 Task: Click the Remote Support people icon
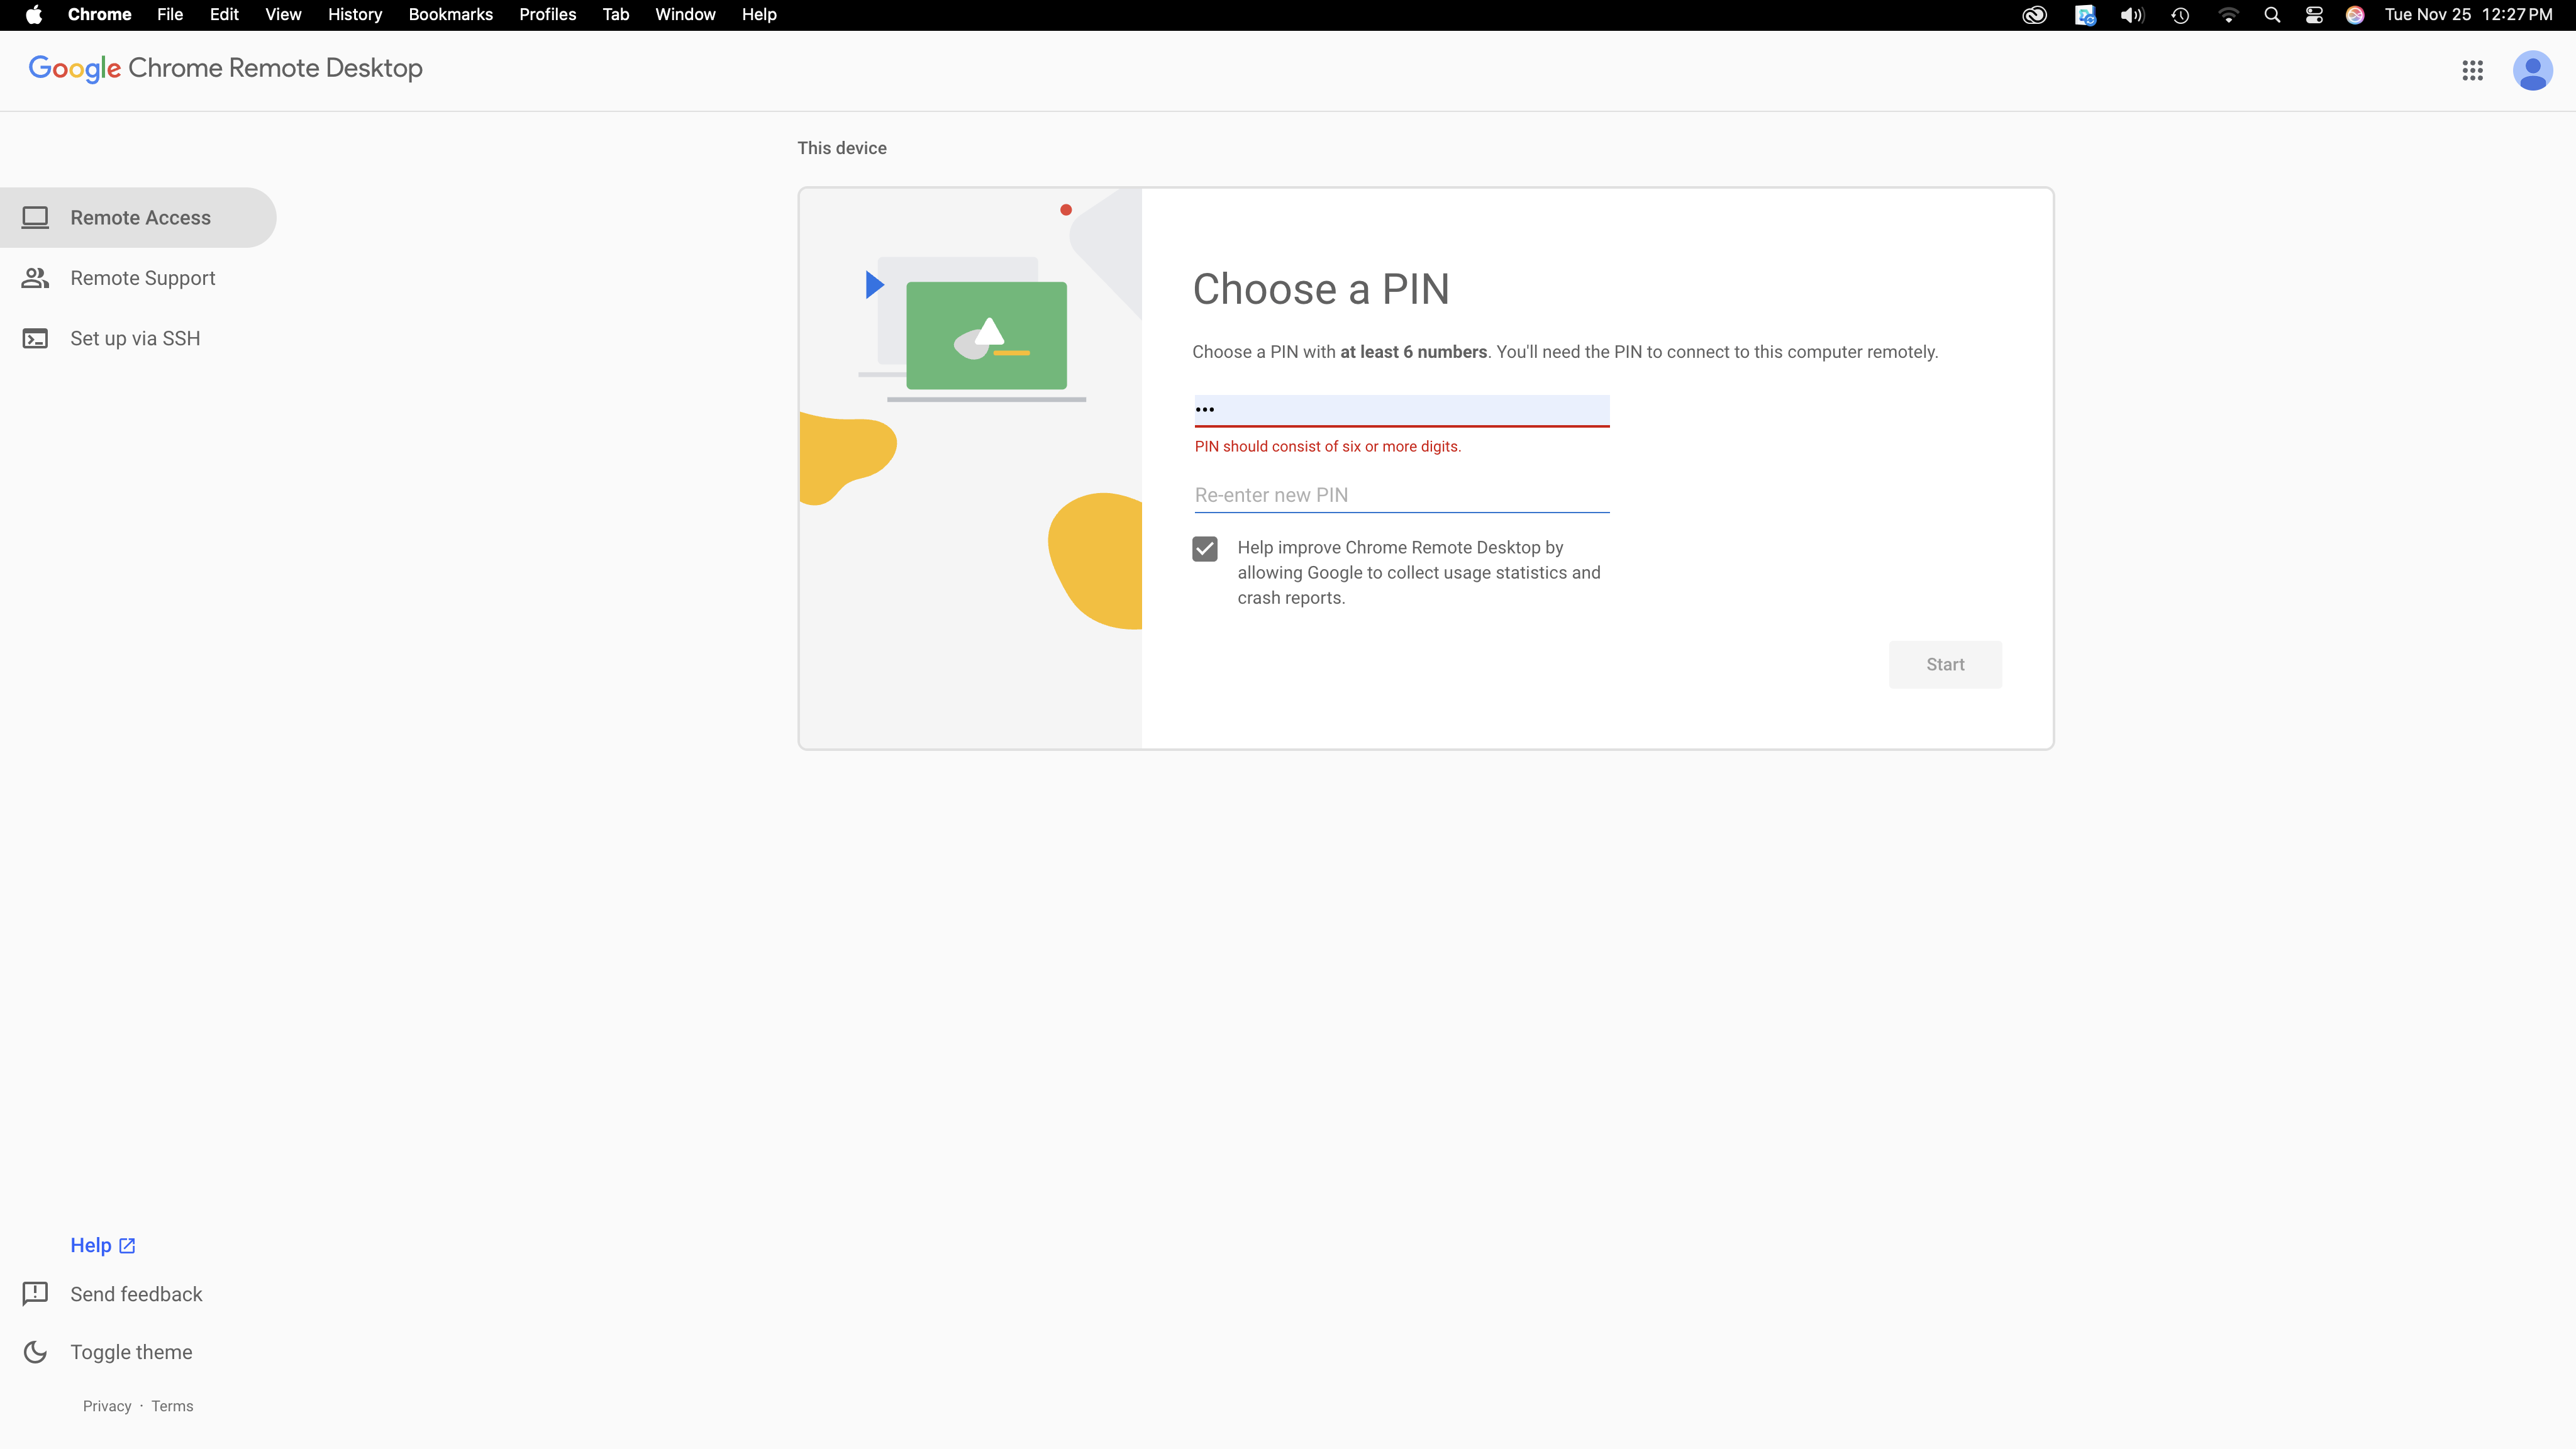point(35,278)
